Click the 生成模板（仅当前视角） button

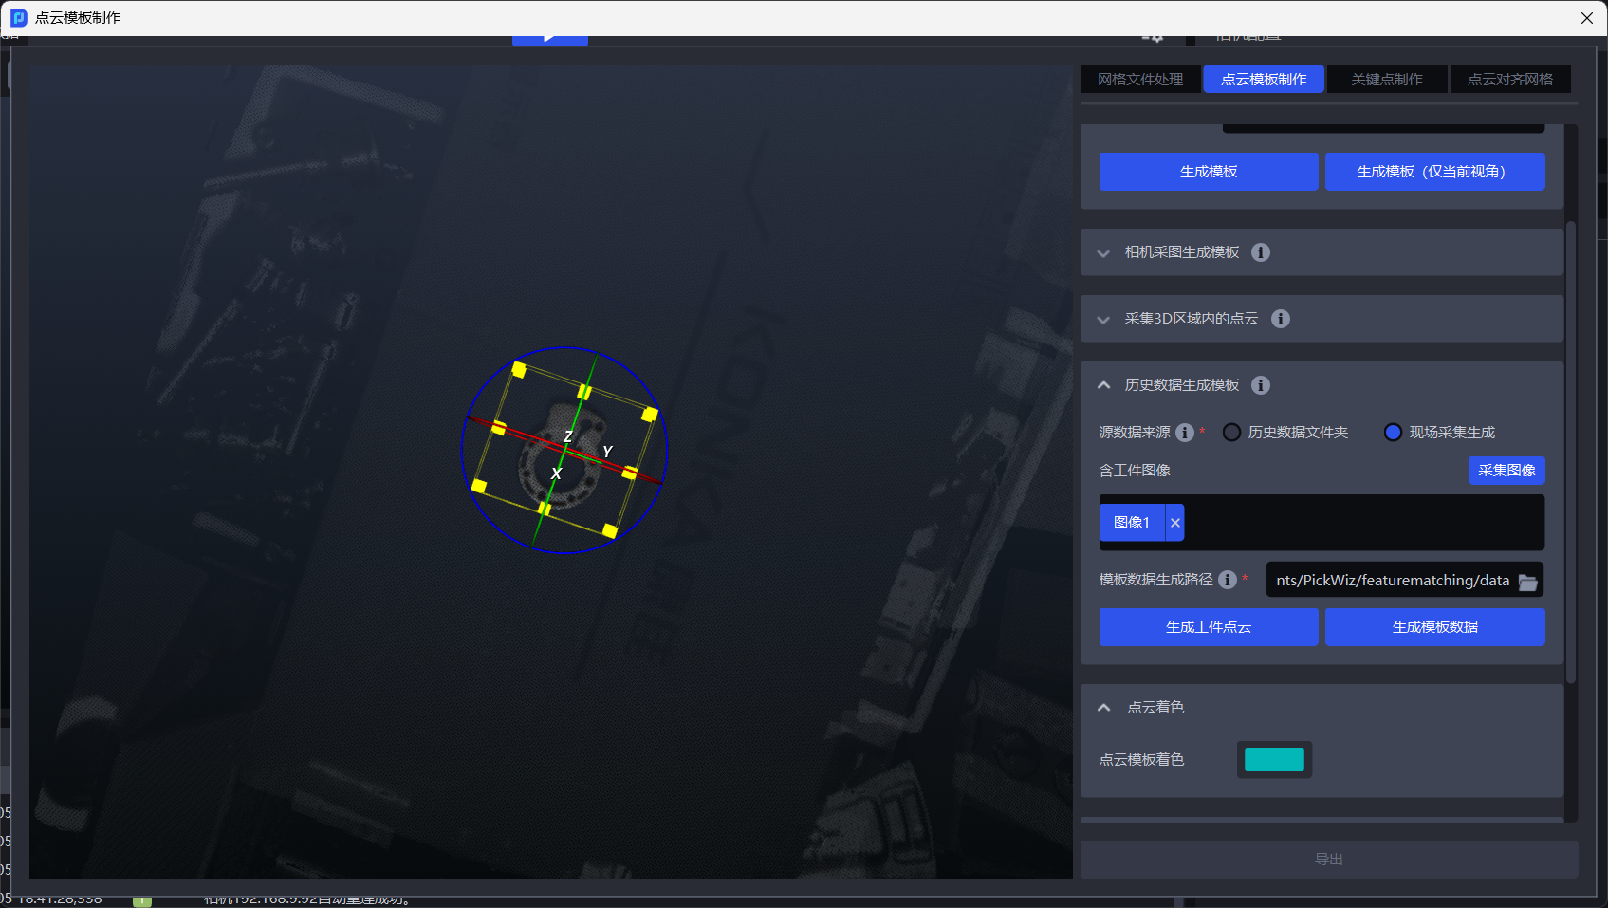pyautogui.click(x=1434, y=172)
